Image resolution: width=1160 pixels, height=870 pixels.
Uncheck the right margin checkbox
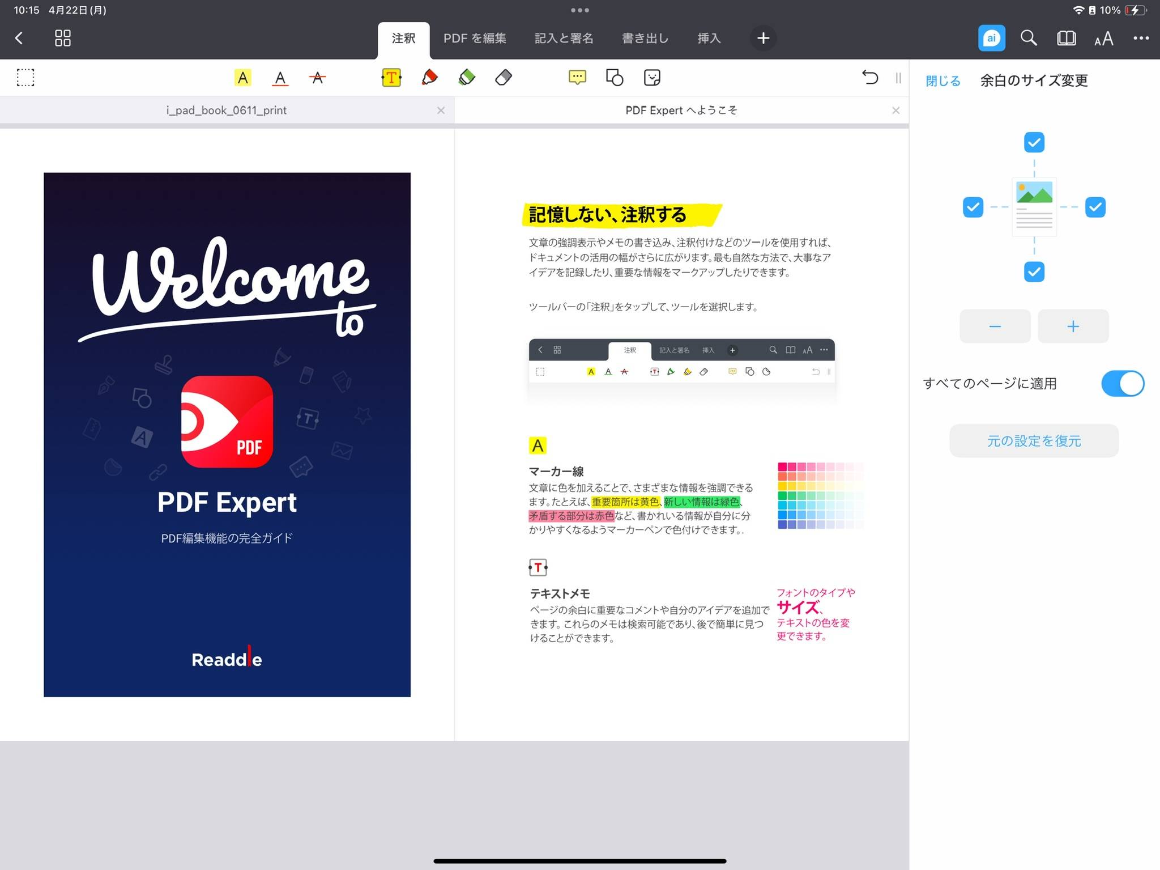point(1095,207)
